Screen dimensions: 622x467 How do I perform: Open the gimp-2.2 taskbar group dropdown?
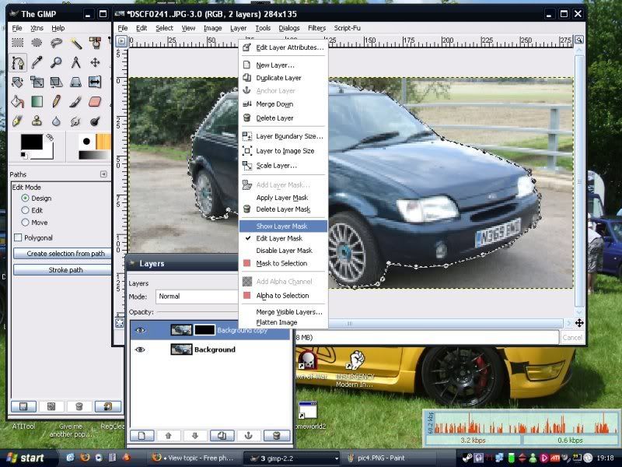337,458
